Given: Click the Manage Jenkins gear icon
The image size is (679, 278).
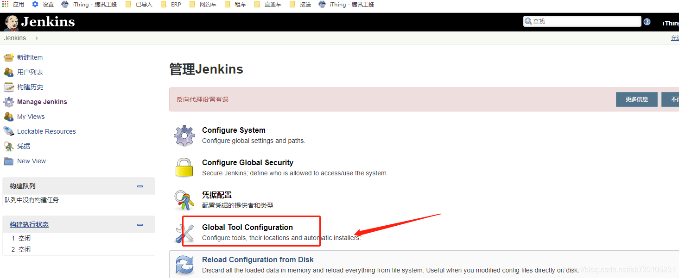Looking at the screenshot, I should [x=9, y=102].
